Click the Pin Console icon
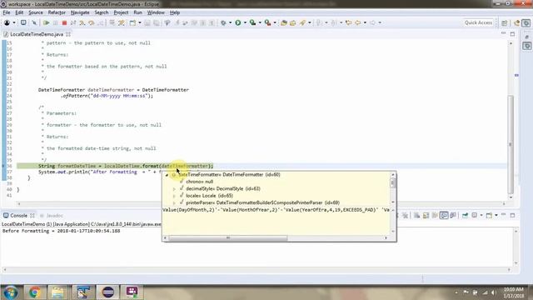 coord(465,215)
